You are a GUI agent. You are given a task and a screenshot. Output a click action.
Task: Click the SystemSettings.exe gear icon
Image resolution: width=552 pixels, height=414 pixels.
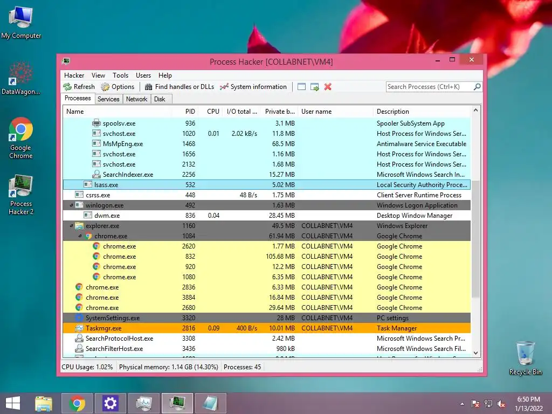coord(79,318)
